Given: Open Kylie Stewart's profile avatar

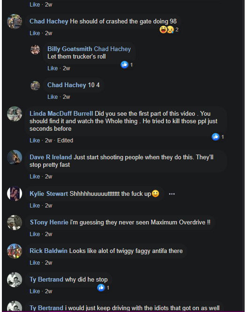Looking at the screenshot, I should tap(15, 193).
